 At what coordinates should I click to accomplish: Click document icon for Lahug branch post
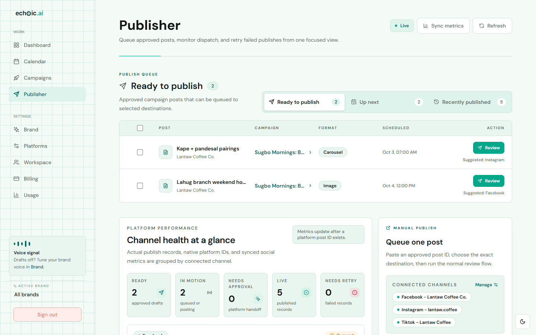(166, 186)
